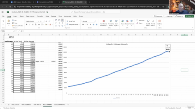Screen dimensions: 195x109
Task: Add a new sheet with plus button
Action: tap(68, 105)
